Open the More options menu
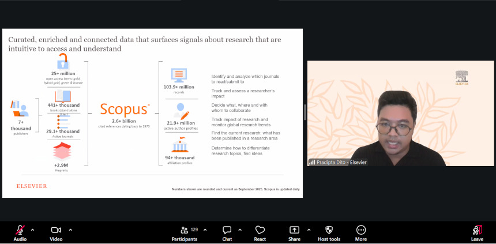Screen dimensions: 496x244 361,233
